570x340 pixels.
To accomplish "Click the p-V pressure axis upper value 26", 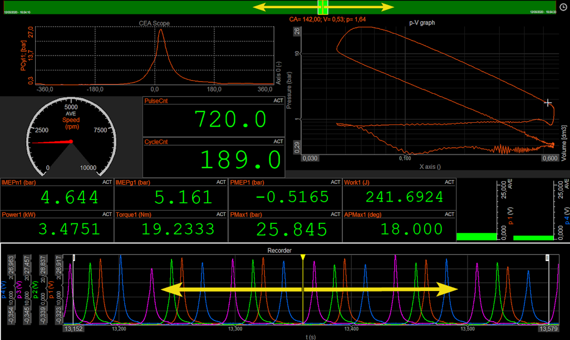I will (x=297, y=32).
